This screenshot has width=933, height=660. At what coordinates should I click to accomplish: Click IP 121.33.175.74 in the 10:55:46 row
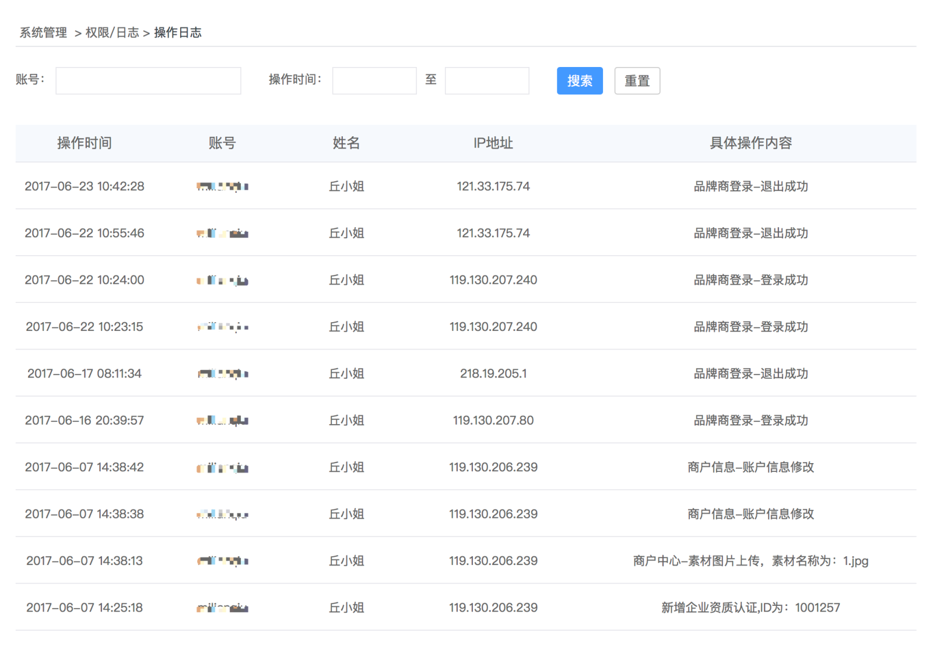tap(493, 233)
